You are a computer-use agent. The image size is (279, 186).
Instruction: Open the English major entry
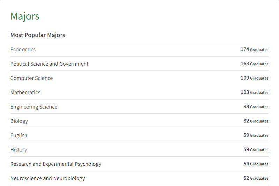(x=19, y=135)
